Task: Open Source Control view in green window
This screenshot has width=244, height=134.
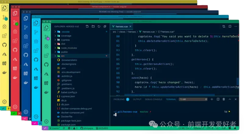Action: click(47, 37)
